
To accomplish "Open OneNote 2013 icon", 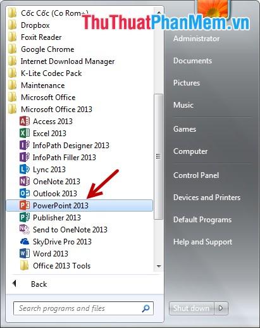I will click(x=25, y=181).
